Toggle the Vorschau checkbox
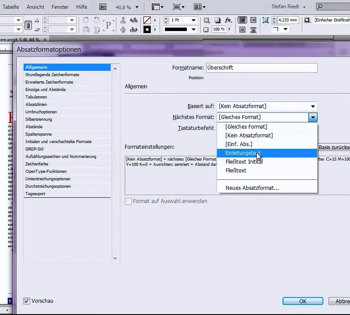Screen dimensions: 350x315 coord(27,301)
